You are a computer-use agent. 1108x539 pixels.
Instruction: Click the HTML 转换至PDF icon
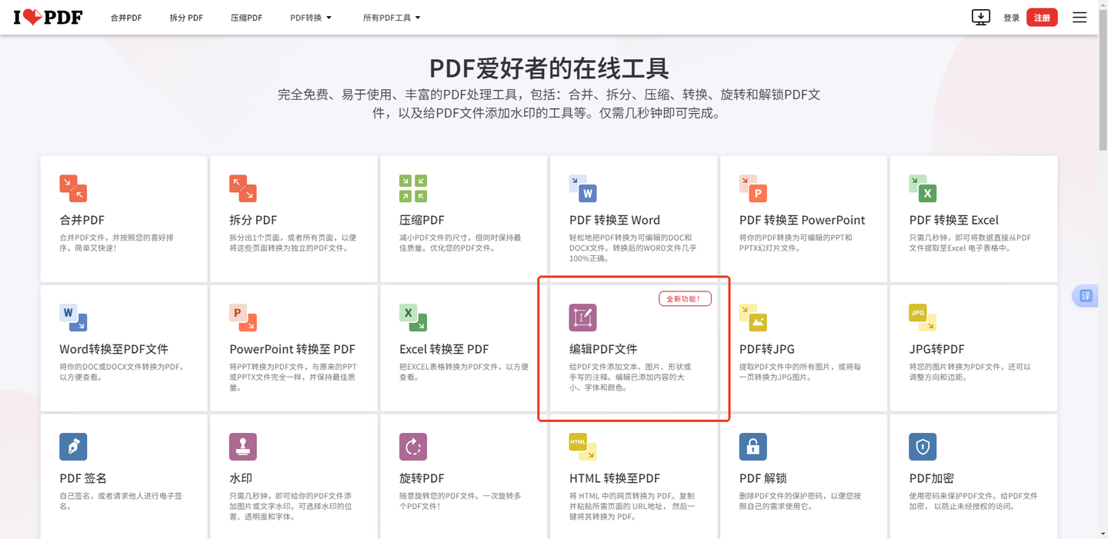[x=583, y=447]
